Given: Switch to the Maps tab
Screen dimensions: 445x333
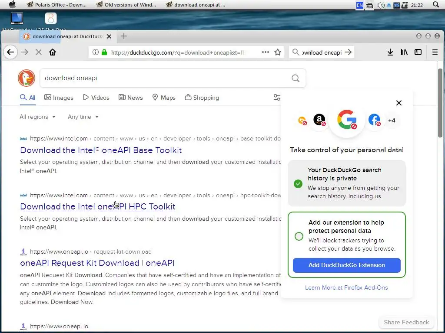Looking at the screenshot, I should (x=164, y=98).
